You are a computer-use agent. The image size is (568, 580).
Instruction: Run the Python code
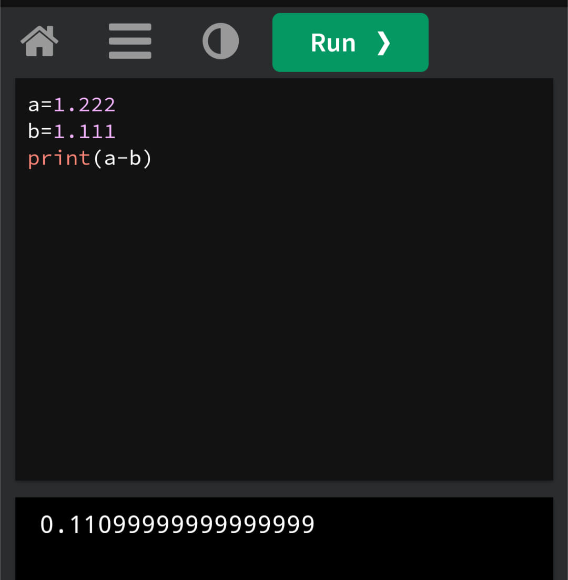coord(350,43)
